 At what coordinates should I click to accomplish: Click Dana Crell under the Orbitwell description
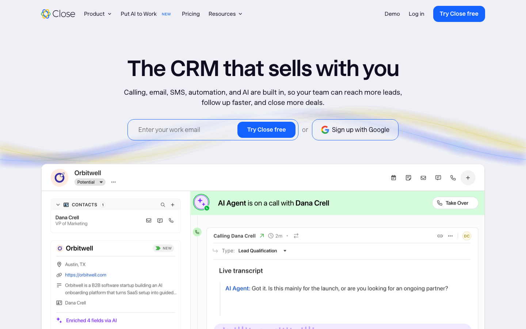click(x=76, y=303)
